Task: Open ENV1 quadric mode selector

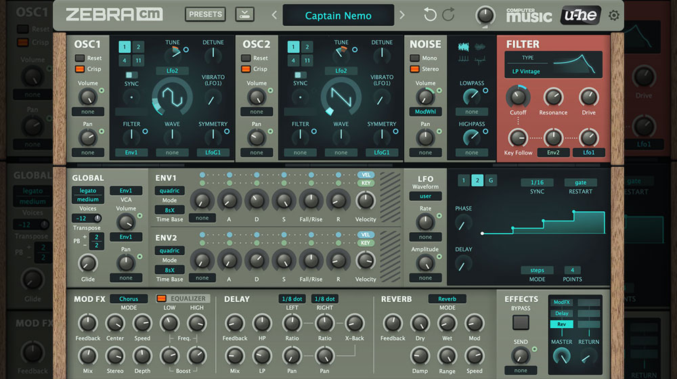Action: point(169,190)
